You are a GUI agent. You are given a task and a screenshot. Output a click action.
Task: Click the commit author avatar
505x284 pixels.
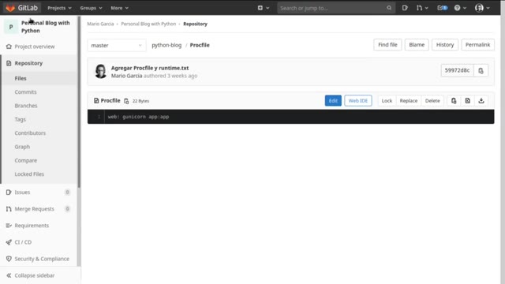[100, 71]
